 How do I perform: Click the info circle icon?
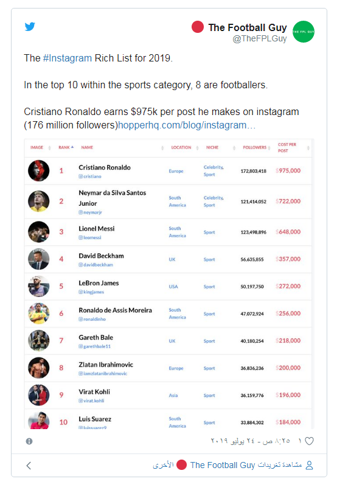tap(29, 441)
